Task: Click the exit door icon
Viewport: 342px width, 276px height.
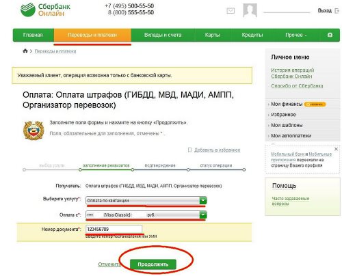Action: coord(337,10)
